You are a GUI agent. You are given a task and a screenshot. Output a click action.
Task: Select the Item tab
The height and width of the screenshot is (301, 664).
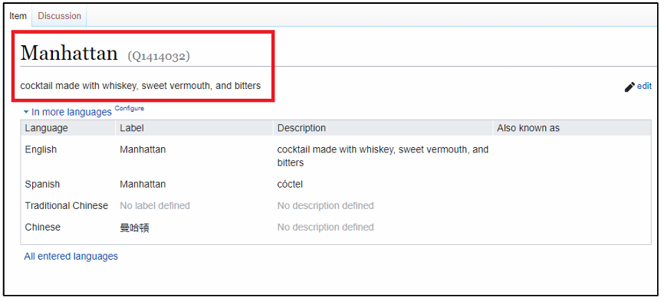pos(18,16)
